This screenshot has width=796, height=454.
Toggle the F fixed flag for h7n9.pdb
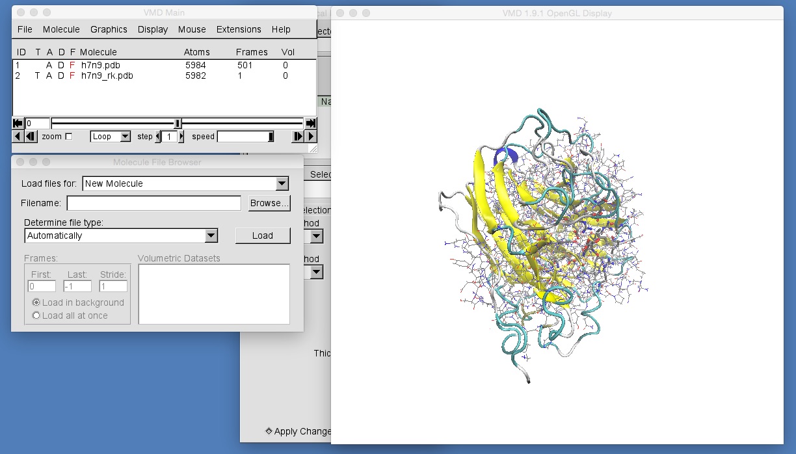pos(72,65)
